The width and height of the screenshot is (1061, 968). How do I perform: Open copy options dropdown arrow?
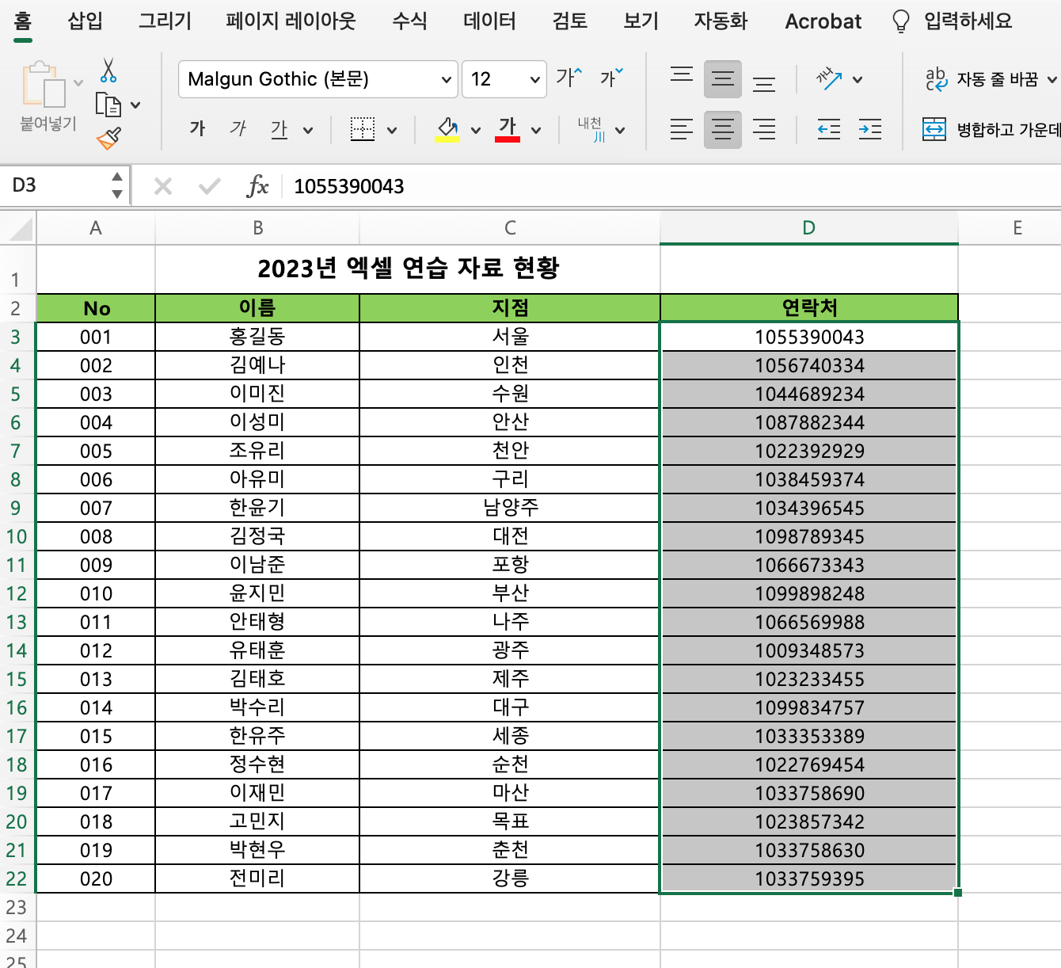click(135, 105)
